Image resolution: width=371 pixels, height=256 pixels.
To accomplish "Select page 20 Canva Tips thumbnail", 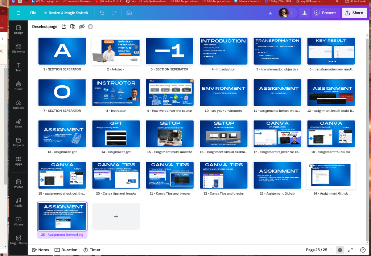I will click(x=116, y=175).
